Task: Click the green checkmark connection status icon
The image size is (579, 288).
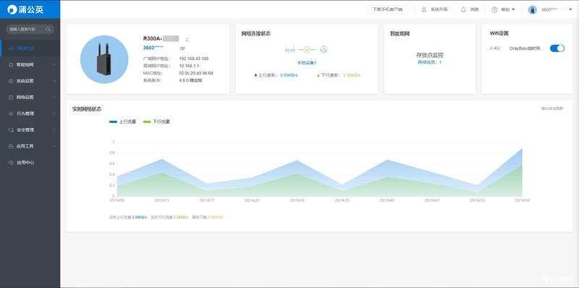Action: click(307, 49)
